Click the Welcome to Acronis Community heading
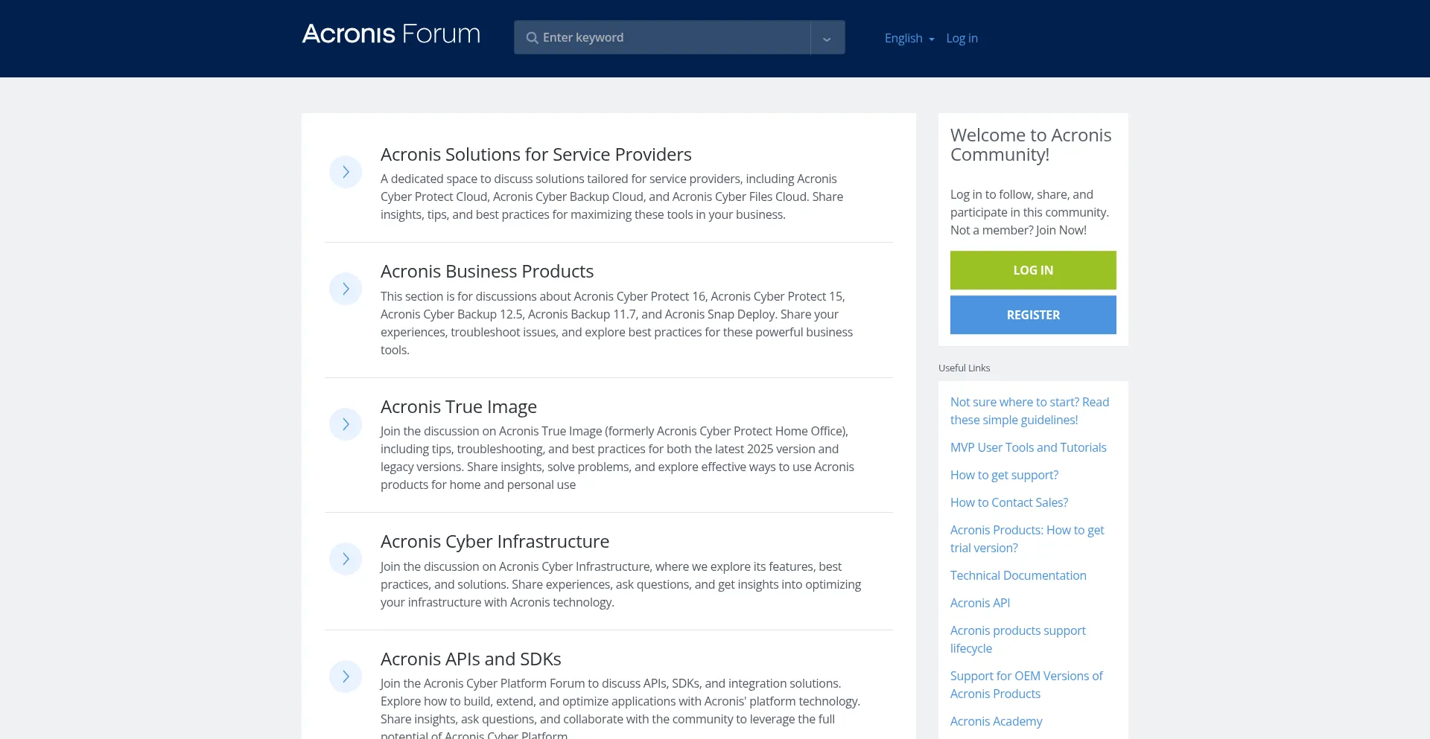This screenshot has width=1430, height=739. tap(1031, 144)
